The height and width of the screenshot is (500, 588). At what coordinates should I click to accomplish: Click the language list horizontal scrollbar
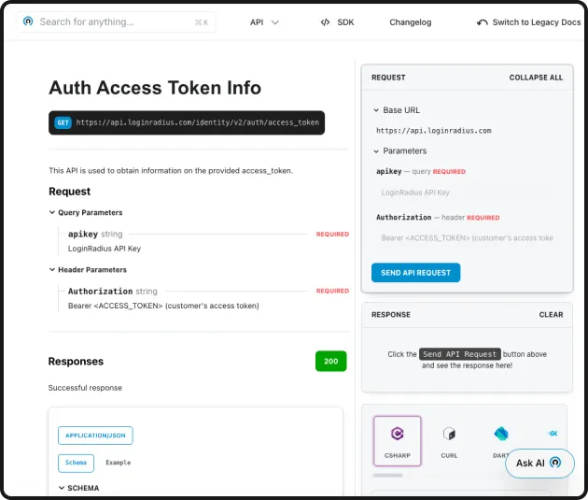387,475
